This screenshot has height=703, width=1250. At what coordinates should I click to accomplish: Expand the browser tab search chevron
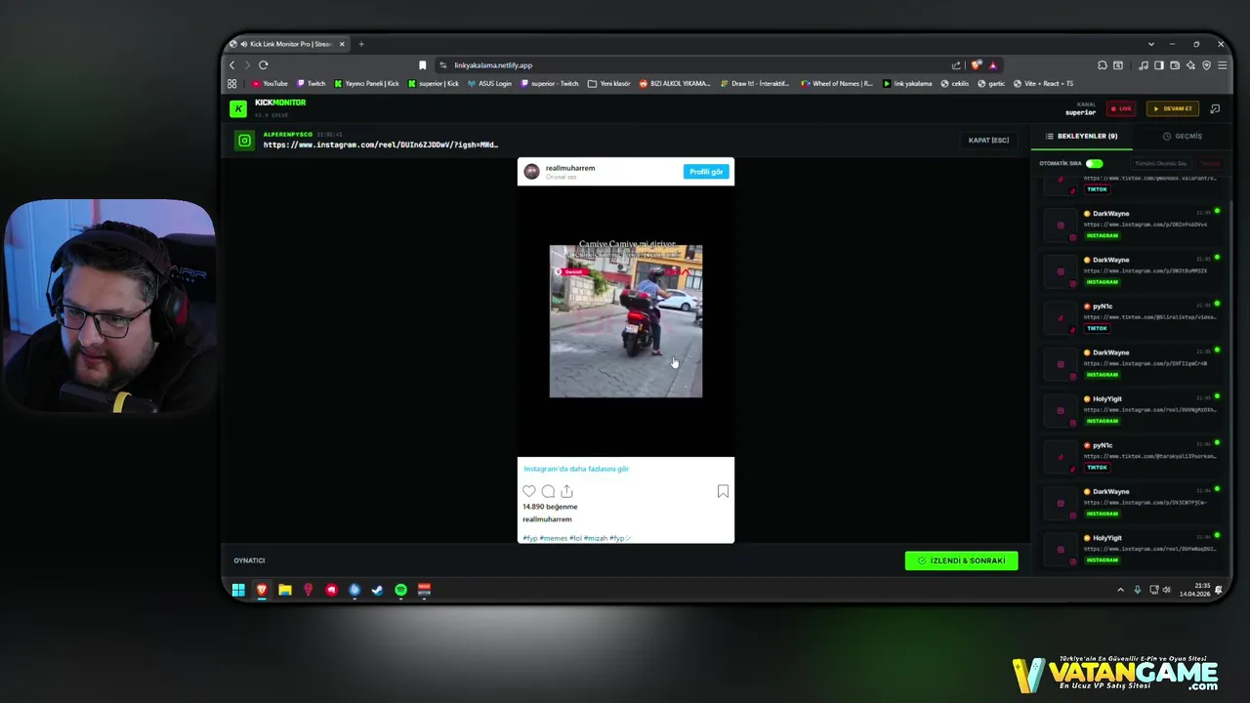click(1151, 44)
